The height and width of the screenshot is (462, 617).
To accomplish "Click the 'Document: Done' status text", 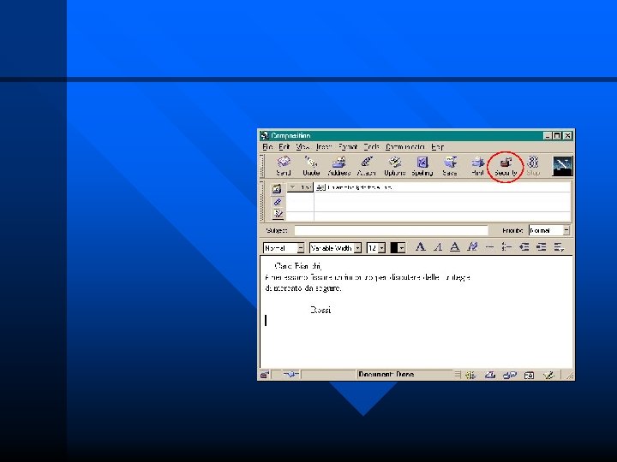I will 386,375.
